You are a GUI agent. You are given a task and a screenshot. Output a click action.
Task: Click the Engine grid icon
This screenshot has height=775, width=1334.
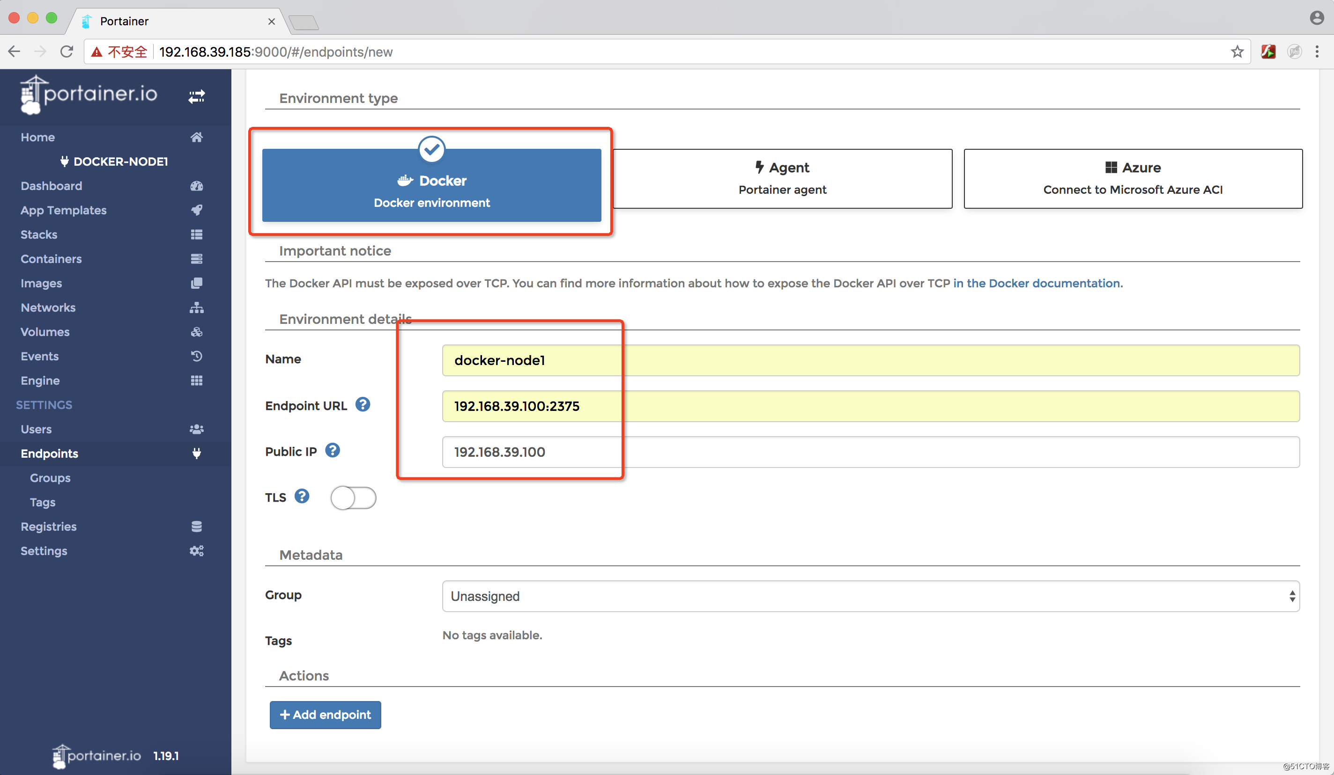[196, 380]
